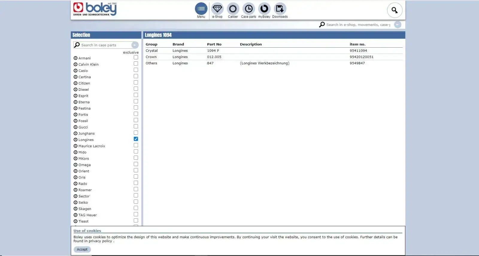The width and height of the screenshot is (479, 256).
Task: Check the Mido exclusive checkbox
Action: pos(136,152)
